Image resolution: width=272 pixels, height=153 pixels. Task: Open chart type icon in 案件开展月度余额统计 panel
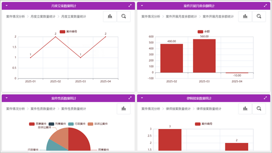245,16
